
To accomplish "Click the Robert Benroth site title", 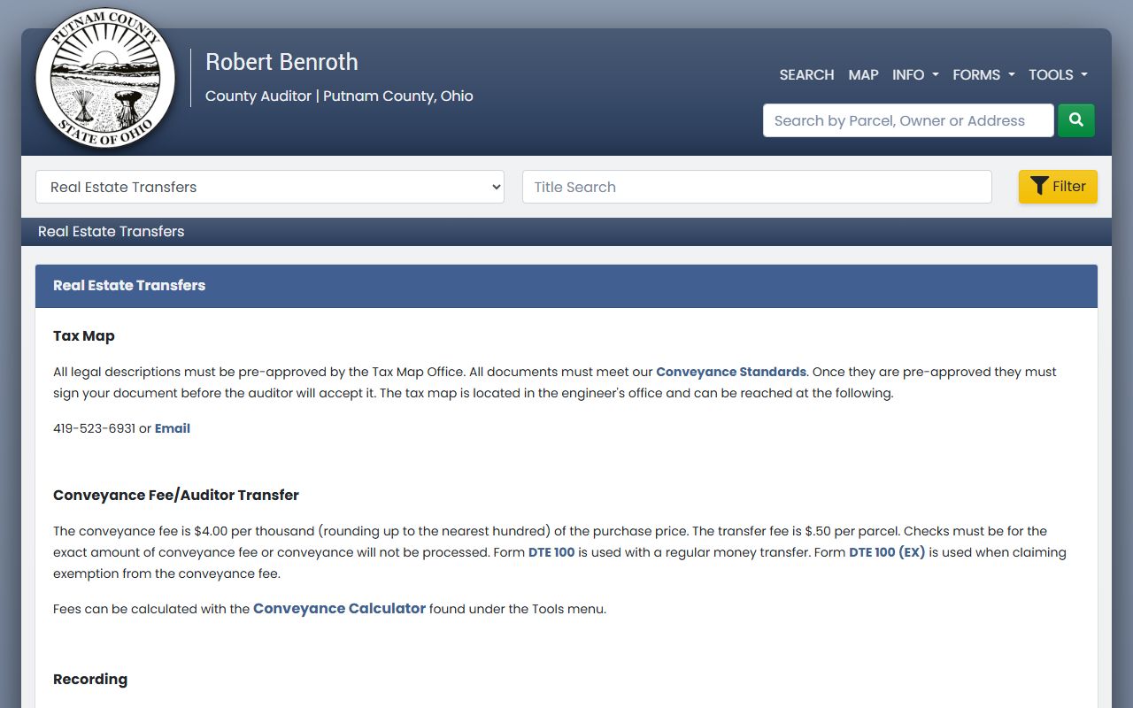I will pos(281,62).
